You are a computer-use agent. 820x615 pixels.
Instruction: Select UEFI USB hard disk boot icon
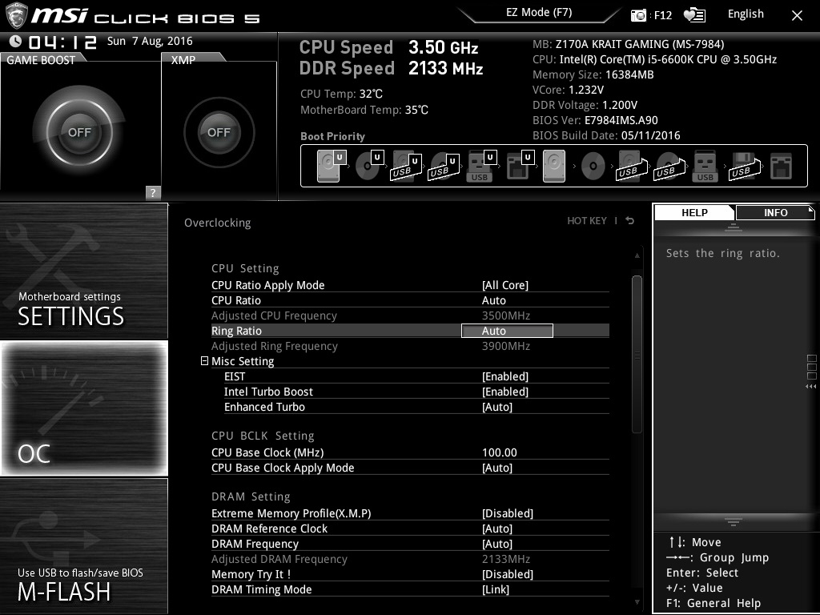[x=406, y=167]
